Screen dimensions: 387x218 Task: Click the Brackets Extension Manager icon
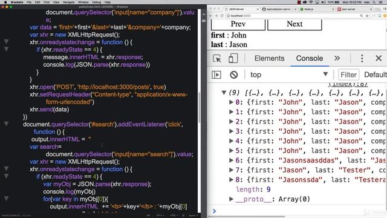click(204, 21)
